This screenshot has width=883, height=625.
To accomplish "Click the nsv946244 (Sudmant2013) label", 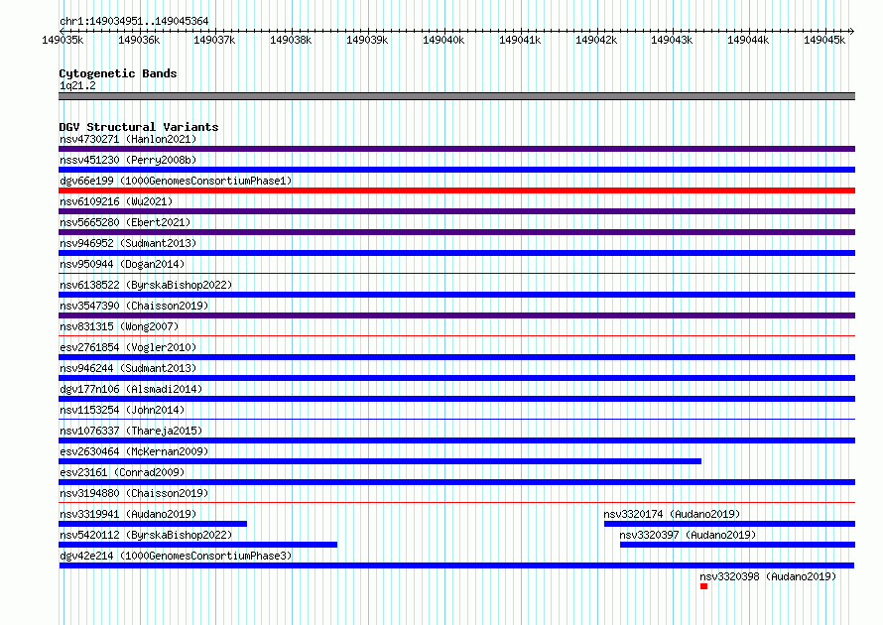I will [x=128, y=368].
